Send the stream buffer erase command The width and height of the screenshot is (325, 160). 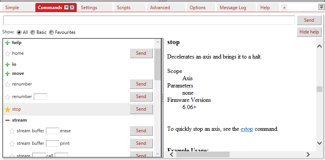click(141, 131)
